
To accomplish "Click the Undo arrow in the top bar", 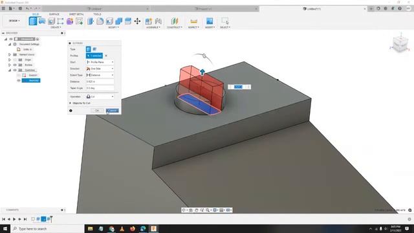I will [27, 8].
